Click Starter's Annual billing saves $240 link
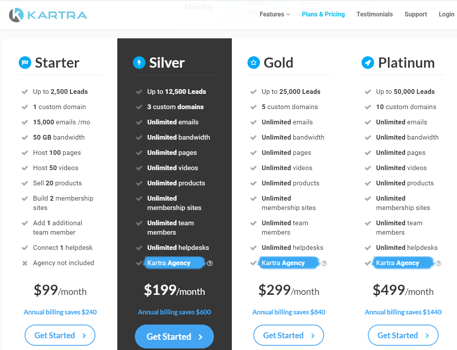The height and width of the screenshot is (350, 457). (x=60, y=312)
